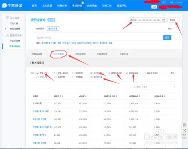This screenshot has width=188, height=149.
Task: Uncheck the 支付转化率 indicator
Action: (x=91, y=77)
